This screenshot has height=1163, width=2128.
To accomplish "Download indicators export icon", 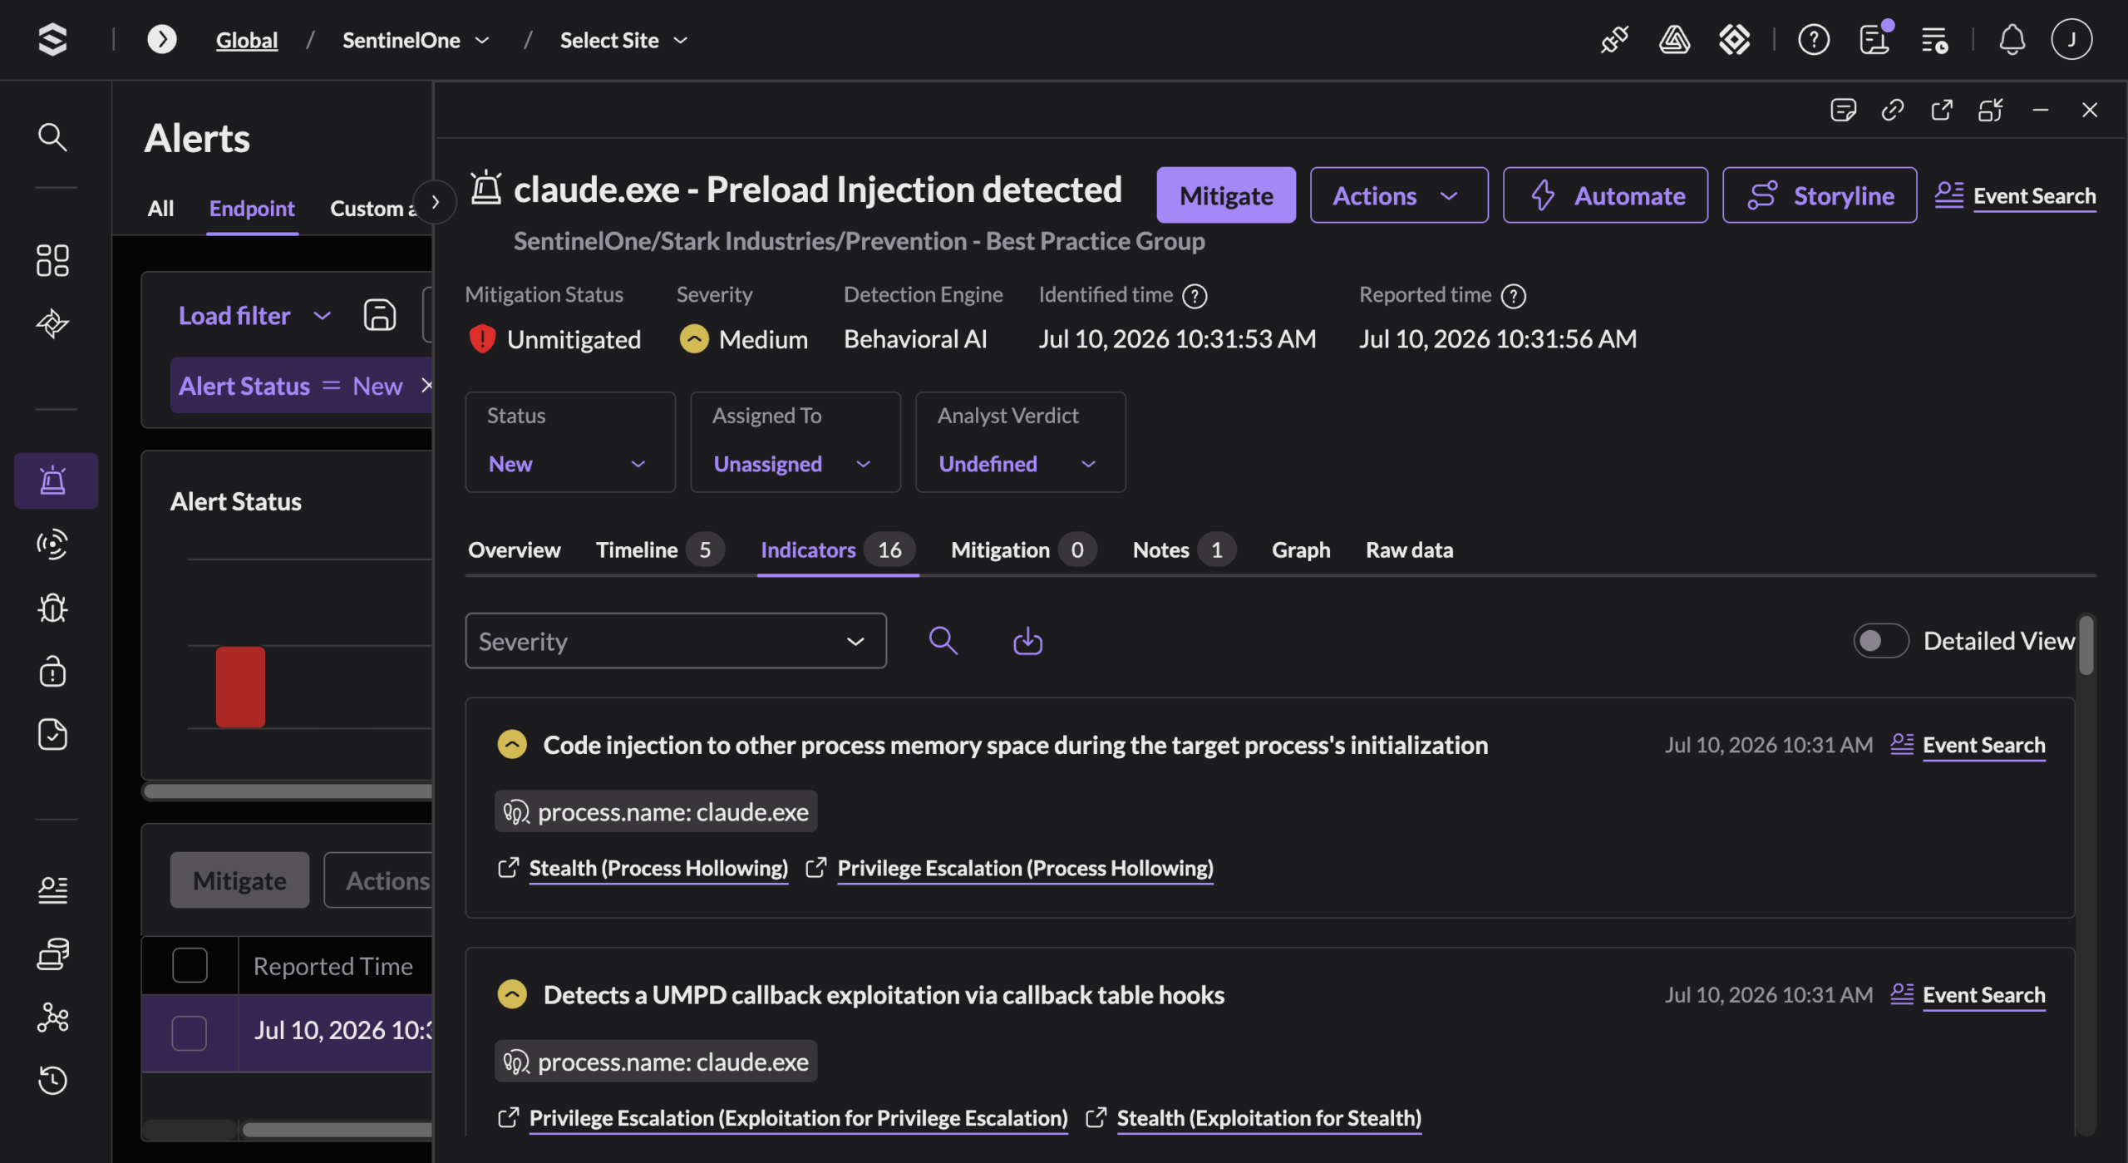I will (x=1027, y=641).
